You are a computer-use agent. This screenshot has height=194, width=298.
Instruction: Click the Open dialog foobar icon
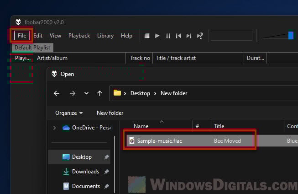[54, 74]
